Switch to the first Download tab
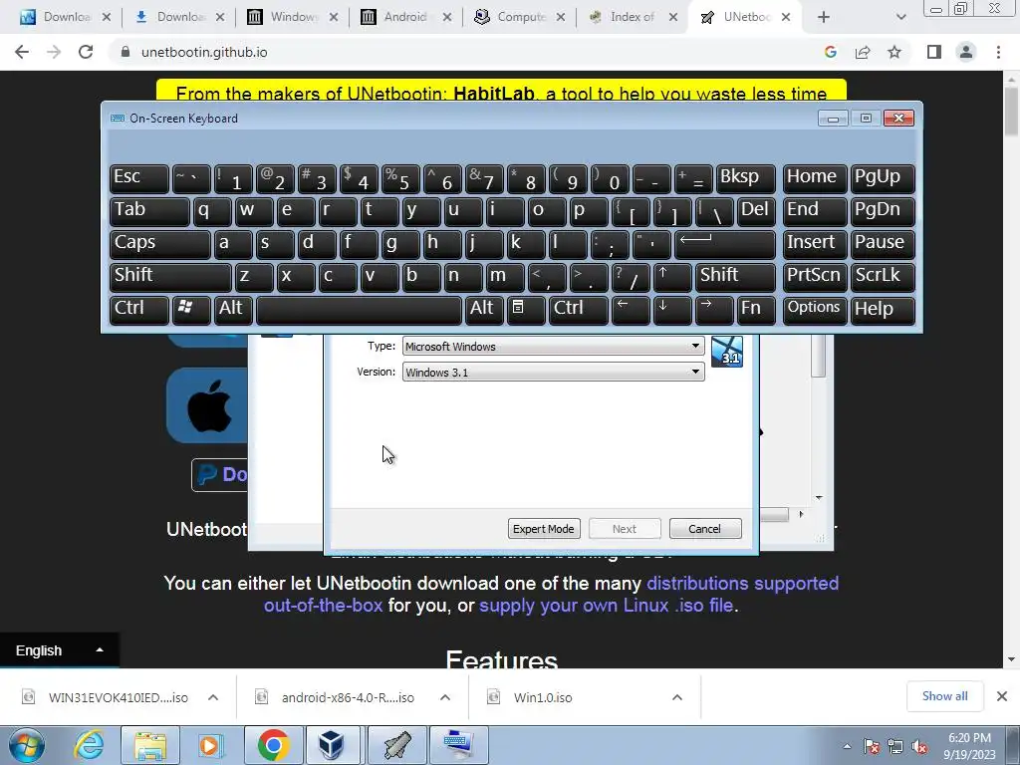This screenshot has height=765, width=1020. [65, 17]
